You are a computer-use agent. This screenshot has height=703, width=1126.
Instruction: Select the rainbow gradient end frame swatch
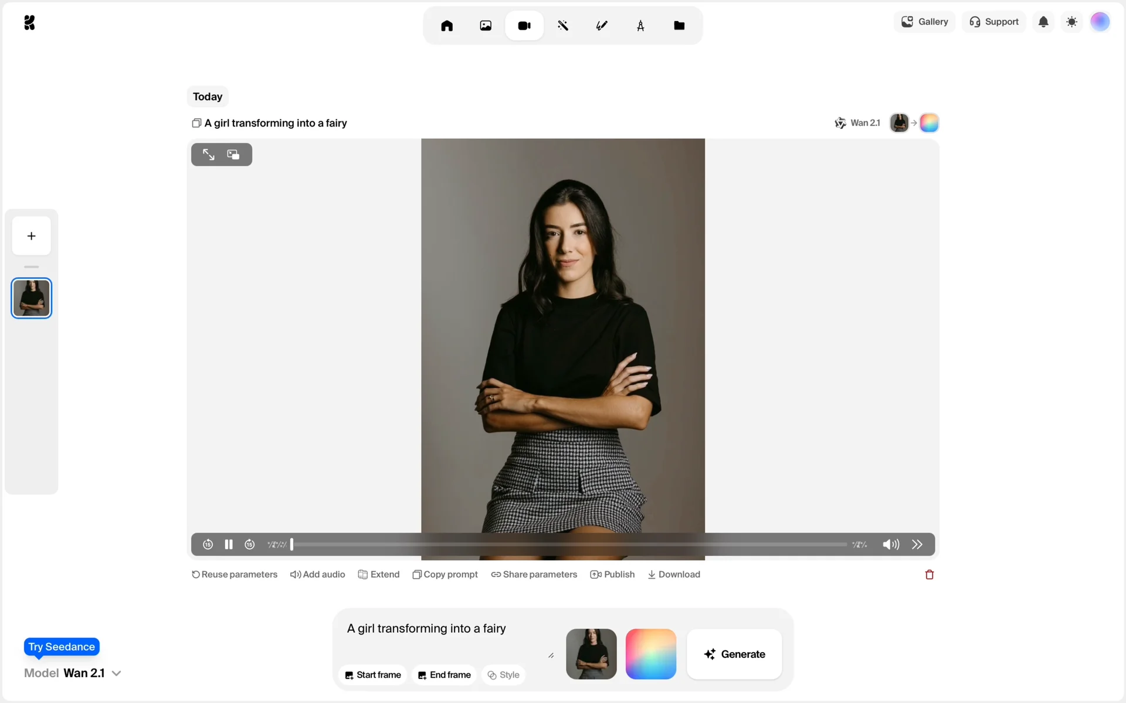pos(650,654)
